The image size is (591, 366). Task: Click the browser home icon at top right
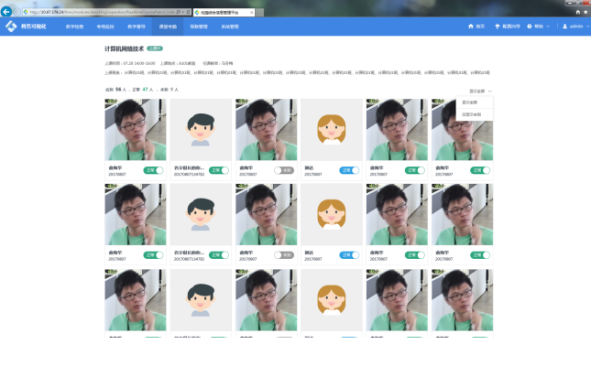click(578, 12)
